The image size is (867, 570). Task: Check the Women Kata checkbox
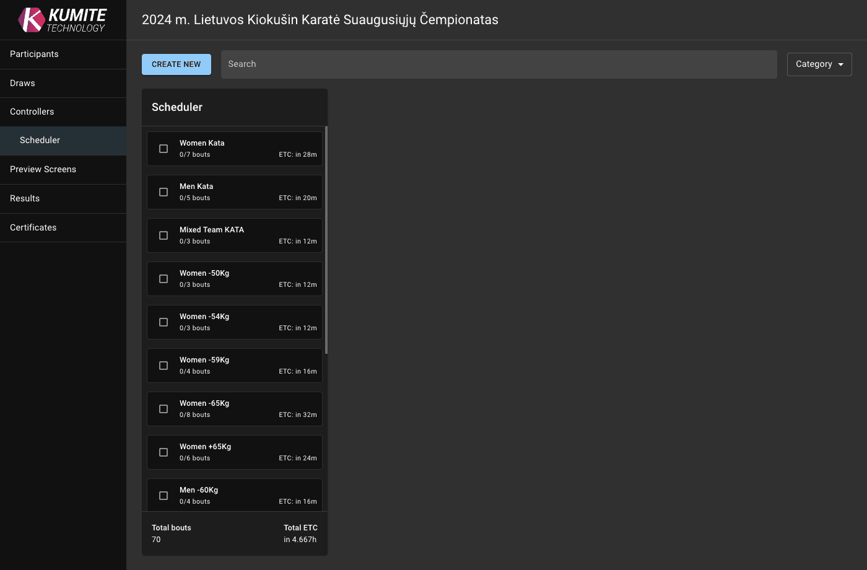[x=163, y=148]
